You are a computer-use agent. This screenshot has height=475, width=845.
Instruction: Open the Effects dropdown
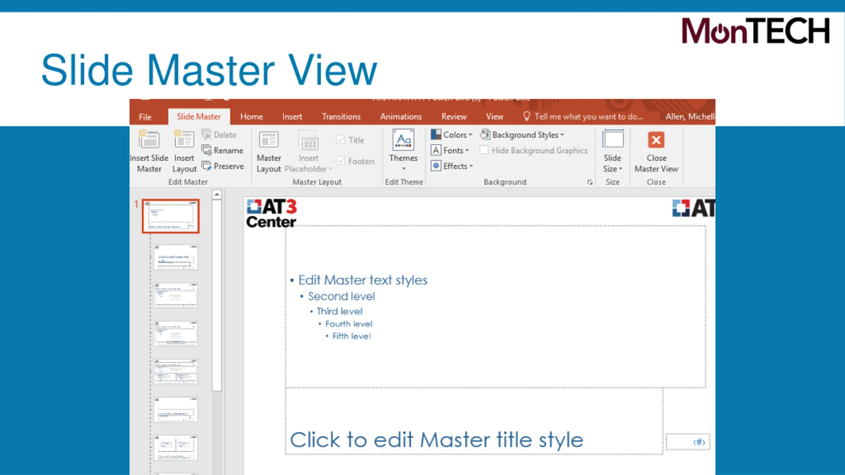tap(452, 166)
